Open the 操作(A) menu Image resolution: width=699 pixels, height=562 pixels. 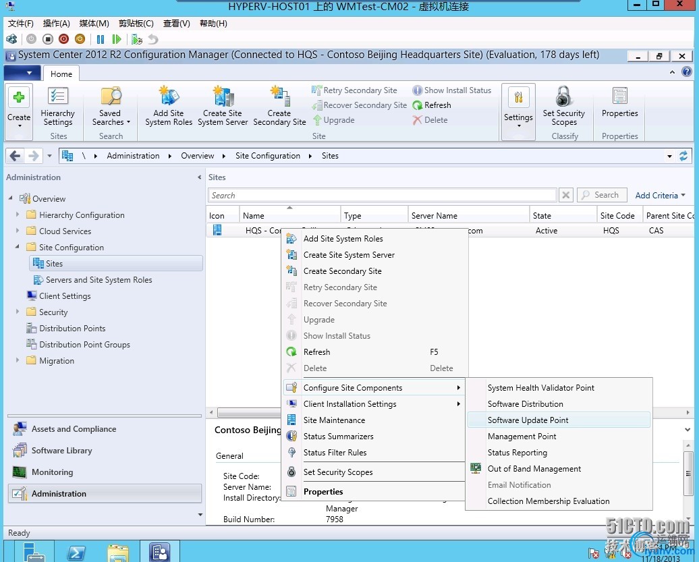56,24
